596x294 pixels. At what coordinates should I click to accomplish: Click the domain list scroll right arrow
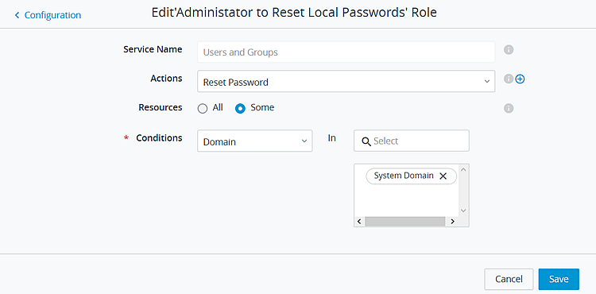tap(452, 222)
